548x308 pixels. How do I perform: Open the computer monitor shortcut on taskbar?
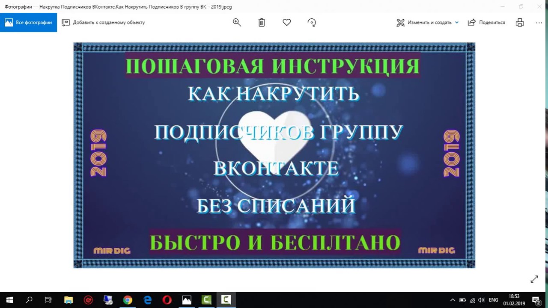pyautogui.click(x=108, y=300)
